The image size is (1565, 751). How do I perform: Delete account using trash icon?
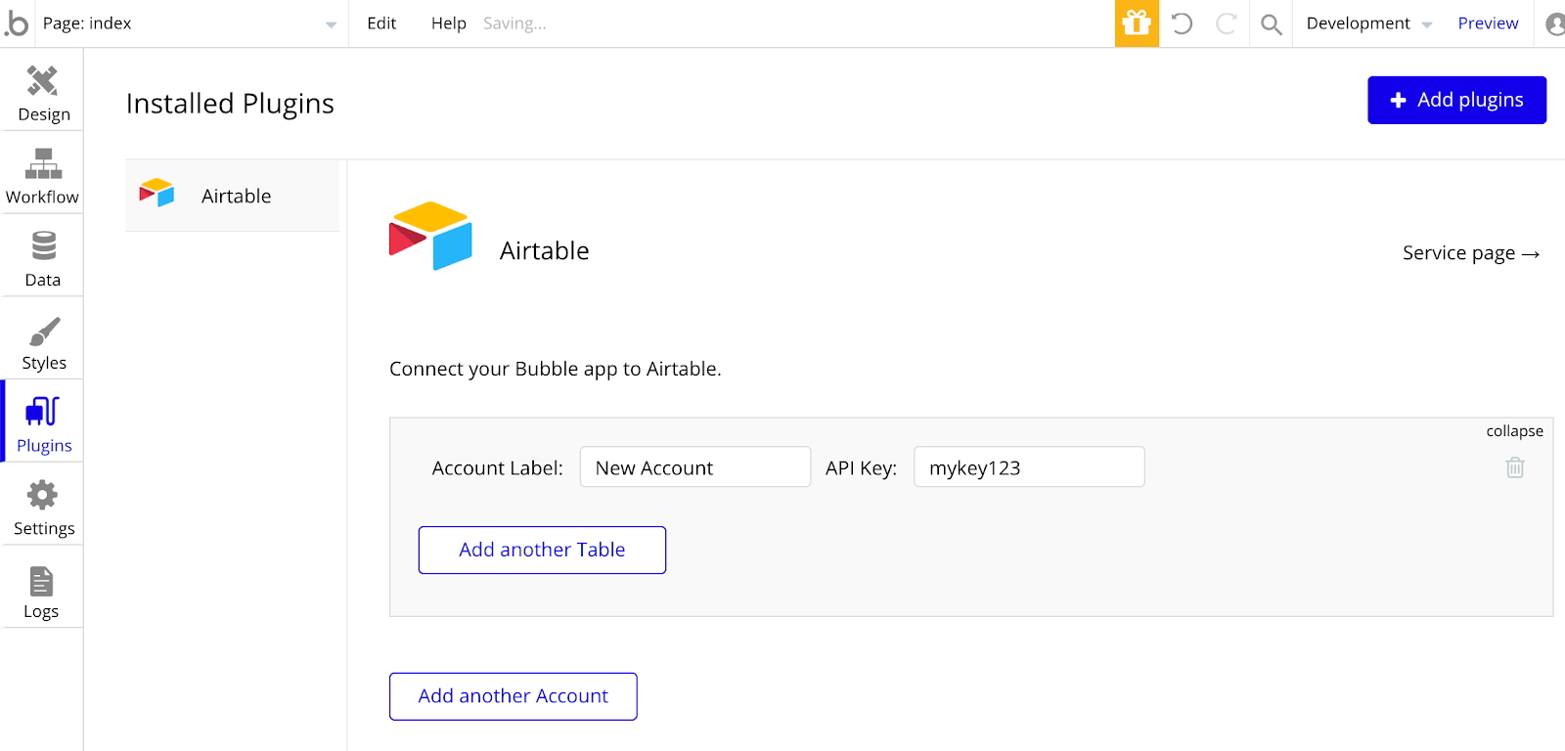1514,468
